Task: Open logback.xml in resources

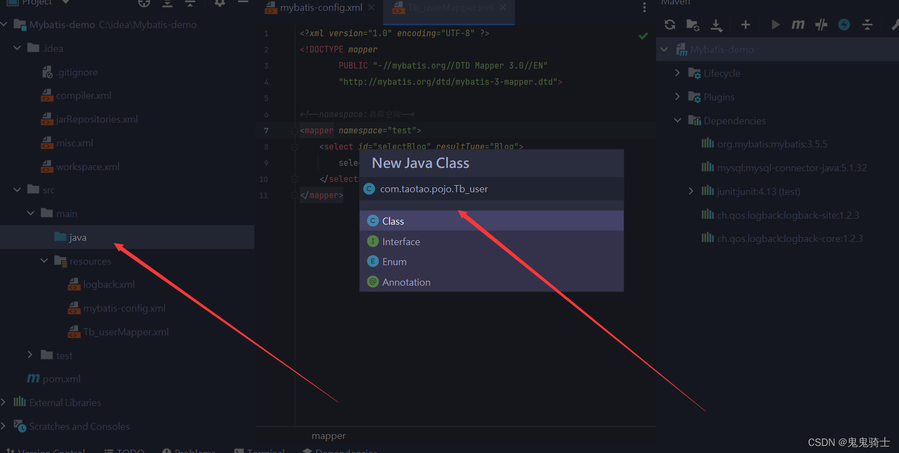Action: pos(101,285)
